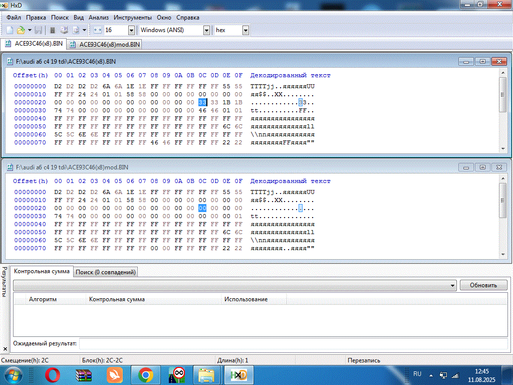Viewport: 513px width, 385px height.
Task: Open Windows Explorer from the taskbar
Action: point(207,375)
